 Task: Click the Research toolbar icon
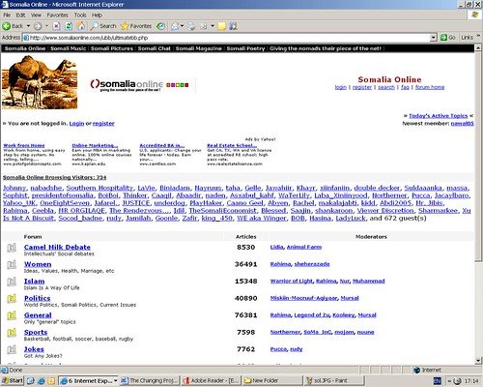point(233,26)
